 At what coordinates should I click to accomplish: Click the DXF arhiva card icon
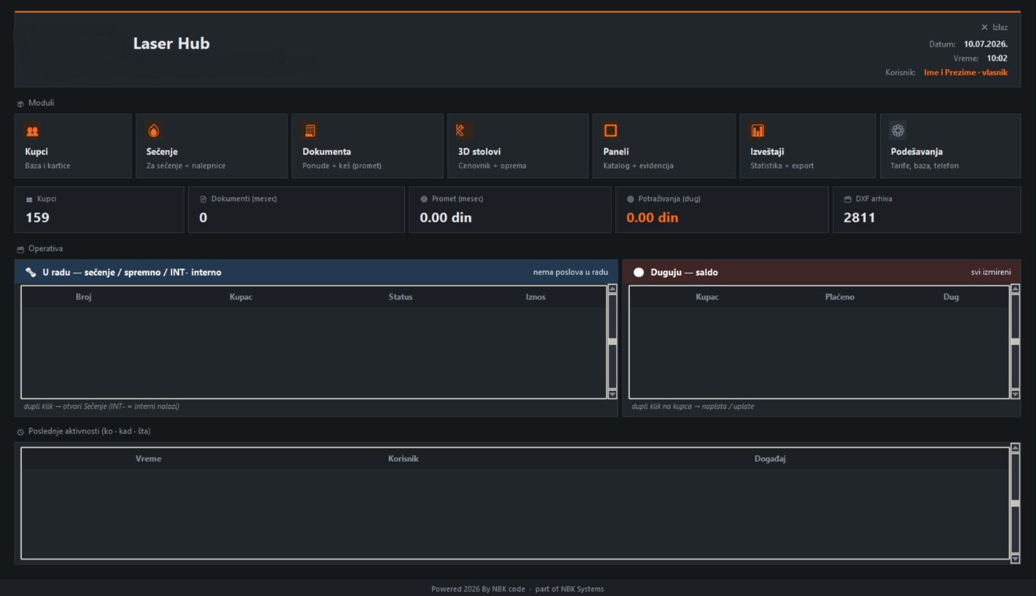coord(848,199)
